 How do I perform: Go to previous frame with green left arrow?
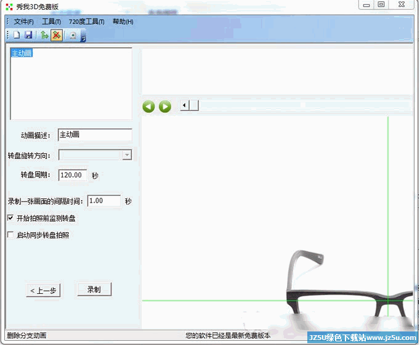(148, 107)
